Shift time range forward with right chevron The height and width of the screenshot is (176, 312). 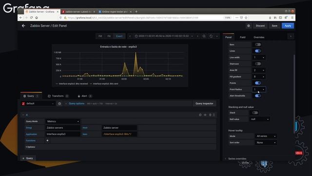point(197,36)
